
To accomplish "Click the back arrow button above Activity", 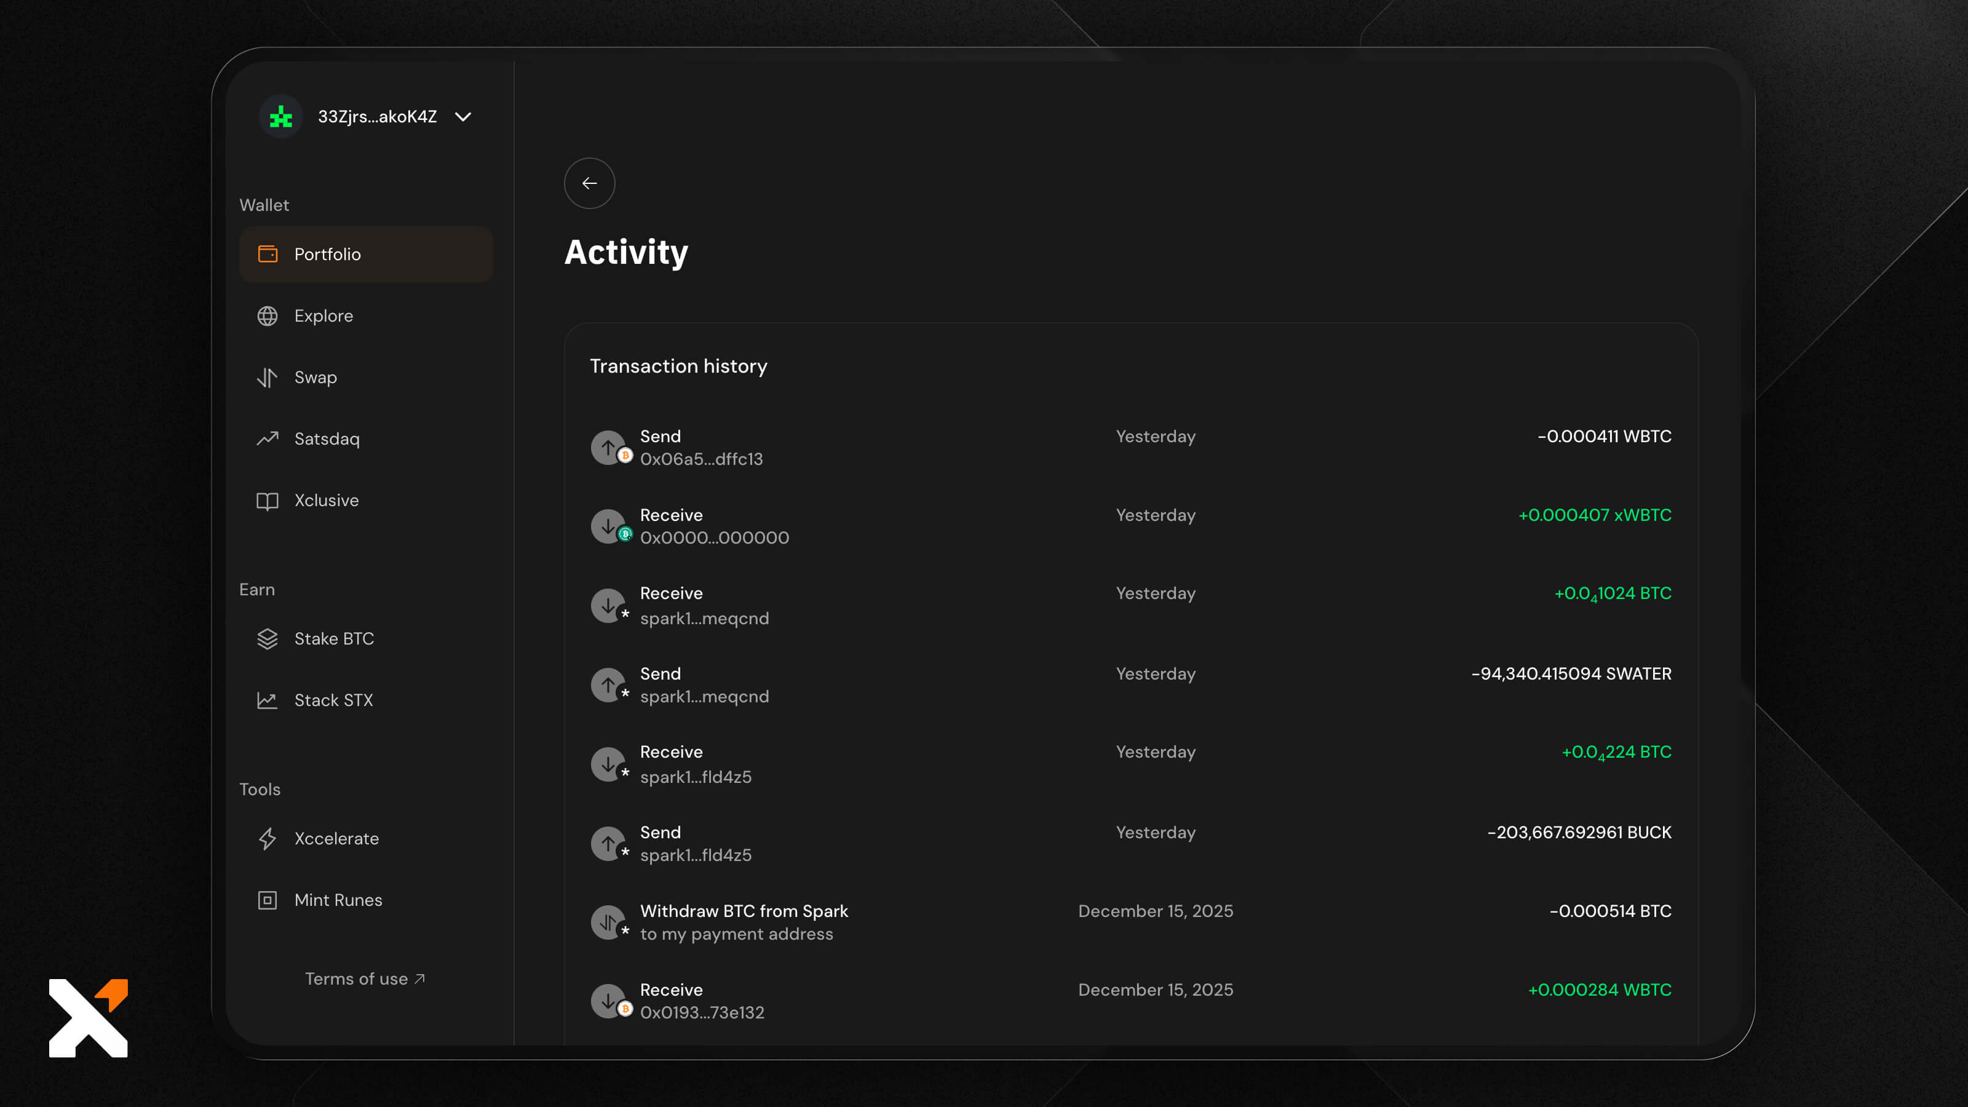I will (589, 183).
